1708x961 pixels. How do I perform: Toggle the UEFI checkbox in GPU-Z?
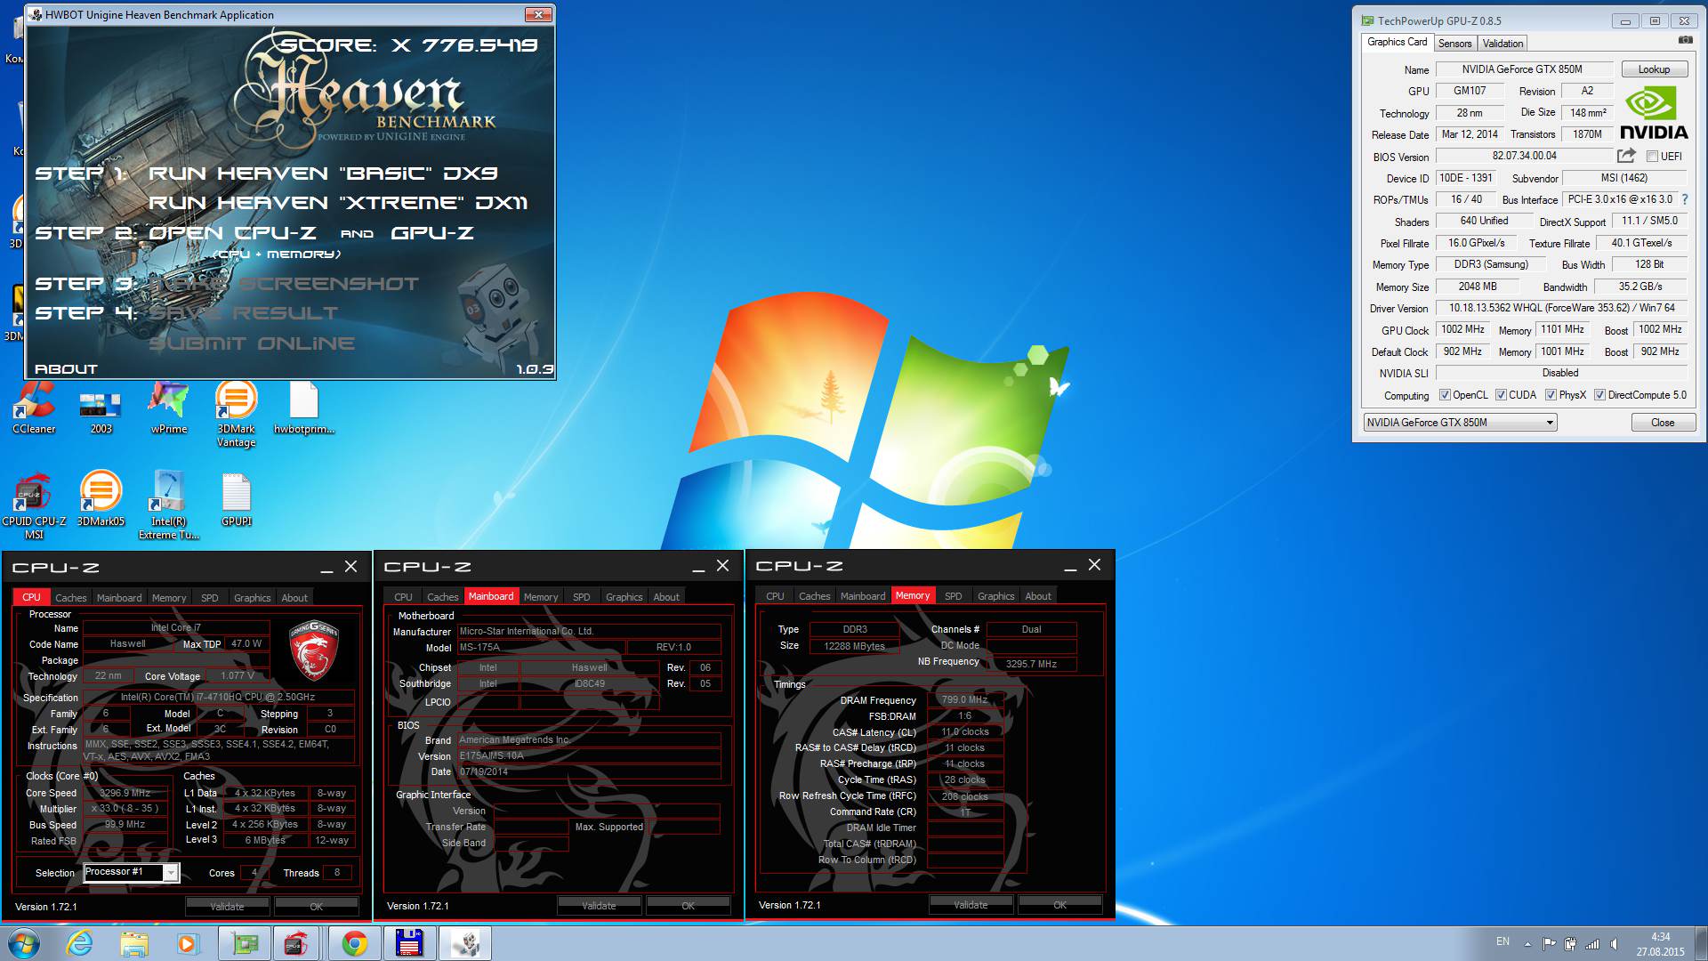pos(1652,157)
